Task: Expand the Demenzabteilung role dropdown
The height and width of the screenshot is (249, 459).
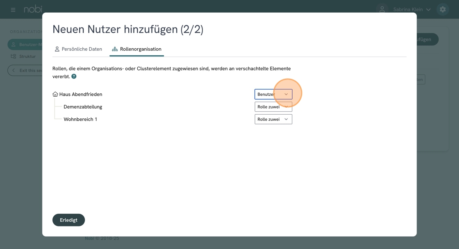Action: click(x=273, y=107)
